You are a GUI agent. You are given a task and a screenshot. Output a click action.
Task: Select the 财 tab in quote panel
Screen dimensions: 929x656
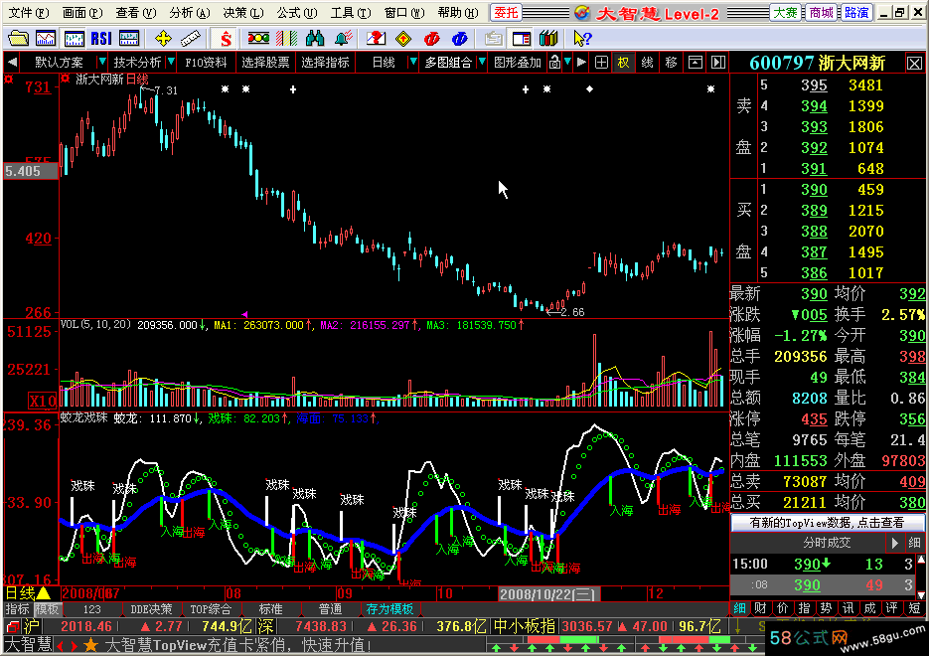click(x=761, y=608)
